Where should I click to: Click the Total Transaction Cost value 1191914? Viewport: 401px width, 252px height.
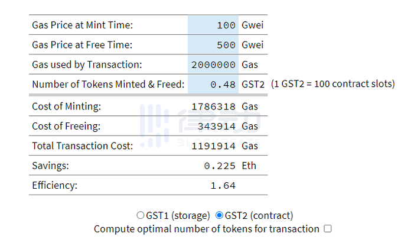[x=214, y=146]
